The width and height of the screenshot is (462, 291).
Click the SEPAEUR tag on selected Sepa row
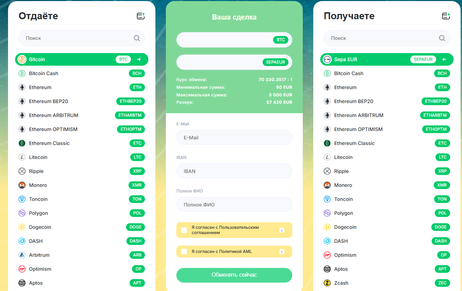pos(423,59)
